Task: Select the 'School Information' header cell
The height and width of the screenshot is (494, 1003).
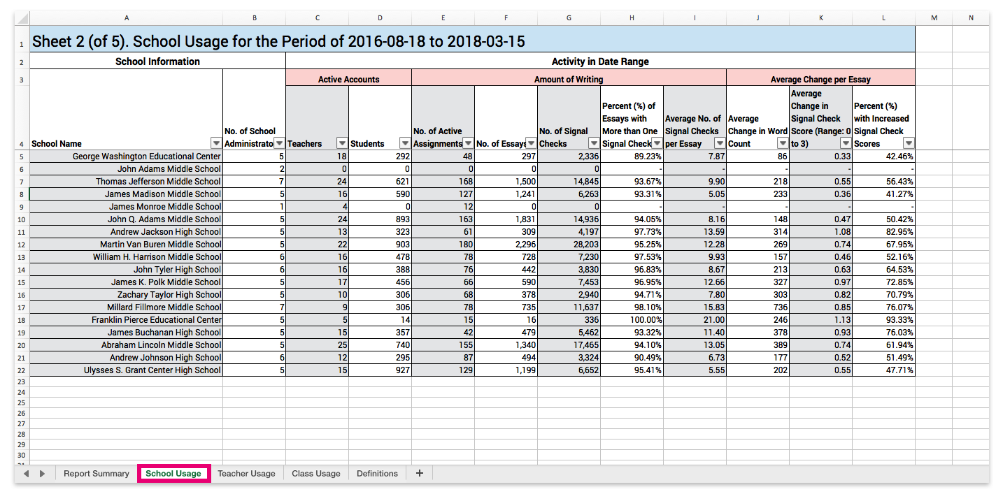Action: pos(158,61)
